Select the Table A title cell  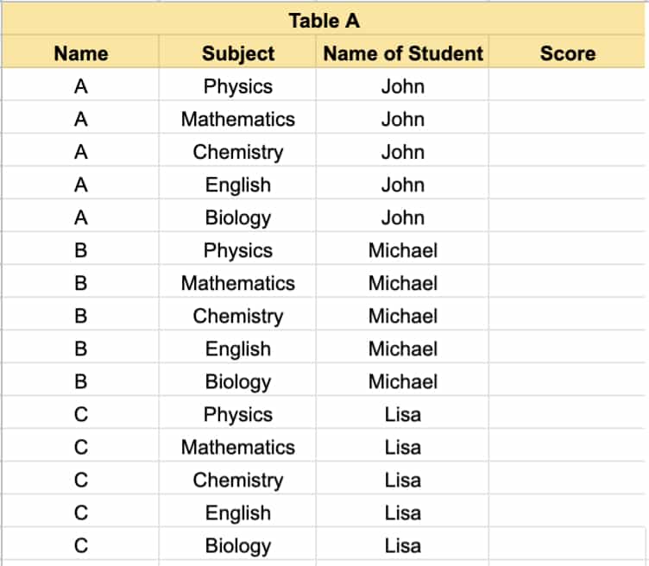click(x=324, y=20)
